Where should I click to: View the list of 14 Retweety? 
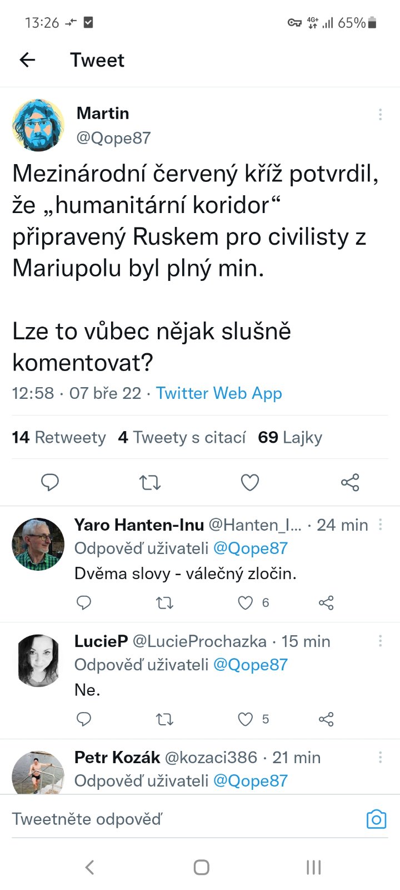click(59, 437)
